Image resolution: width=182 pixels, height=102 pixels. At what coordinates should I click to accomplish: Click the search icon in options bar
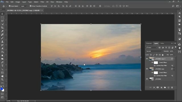click(x=173, y=6)
